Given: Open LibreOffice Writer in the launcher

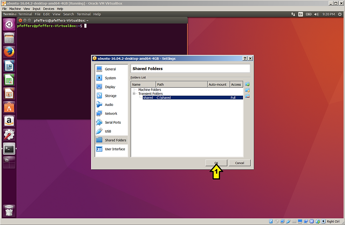Looking at the screenshot, I should [9, 66].
